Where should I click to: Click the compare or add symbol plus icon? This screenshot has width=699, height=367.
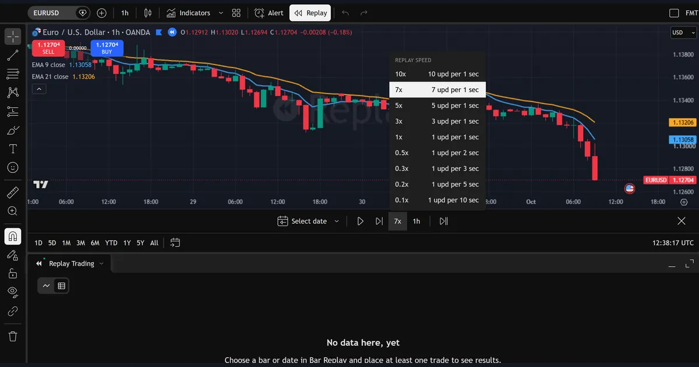[102, 13]
